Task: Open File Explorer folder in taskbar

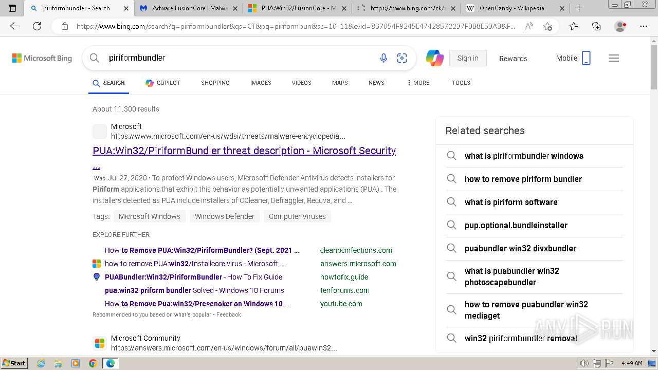Action: (x=58, y=363)
